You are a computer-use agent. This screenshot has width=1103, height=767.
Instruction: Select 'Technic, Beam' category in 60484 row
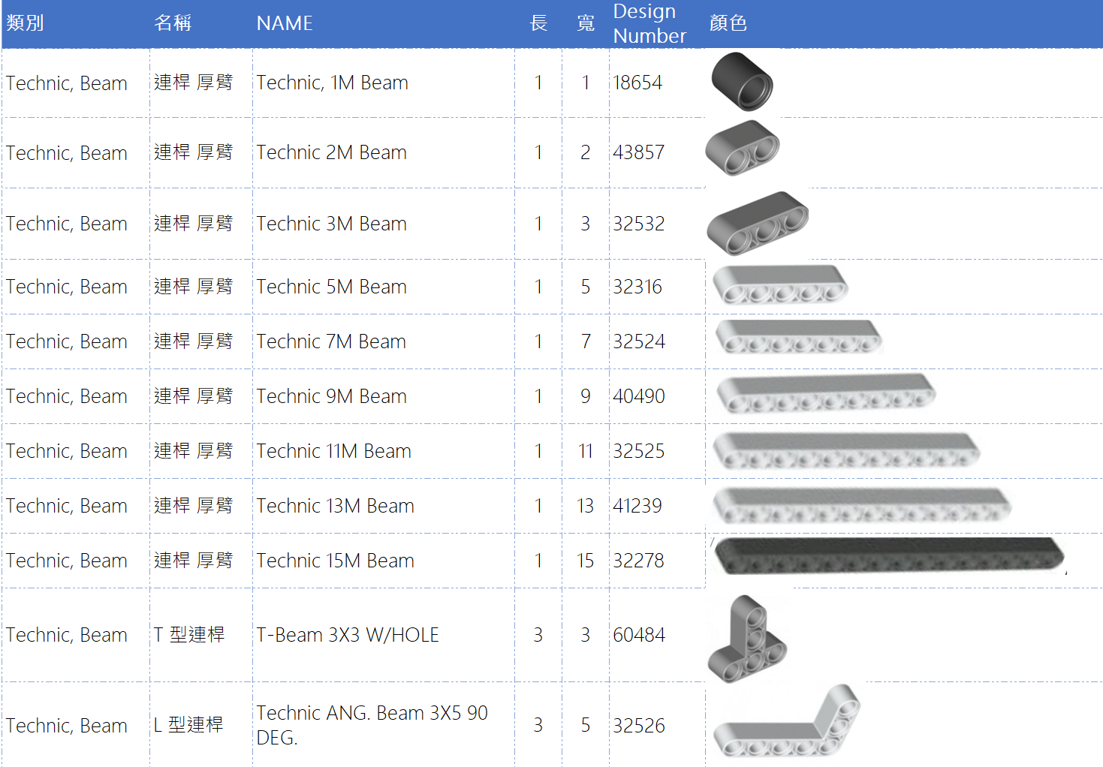(67, 635)
